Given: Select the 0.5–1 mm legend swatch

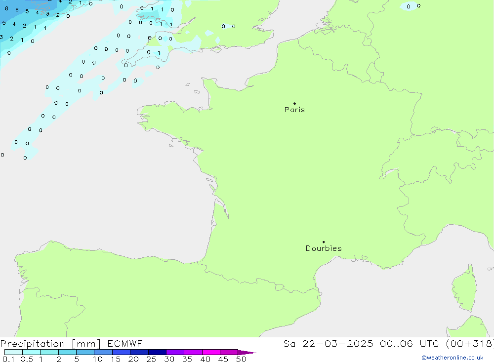Looking at the screenshot, I should coord(32,352).
